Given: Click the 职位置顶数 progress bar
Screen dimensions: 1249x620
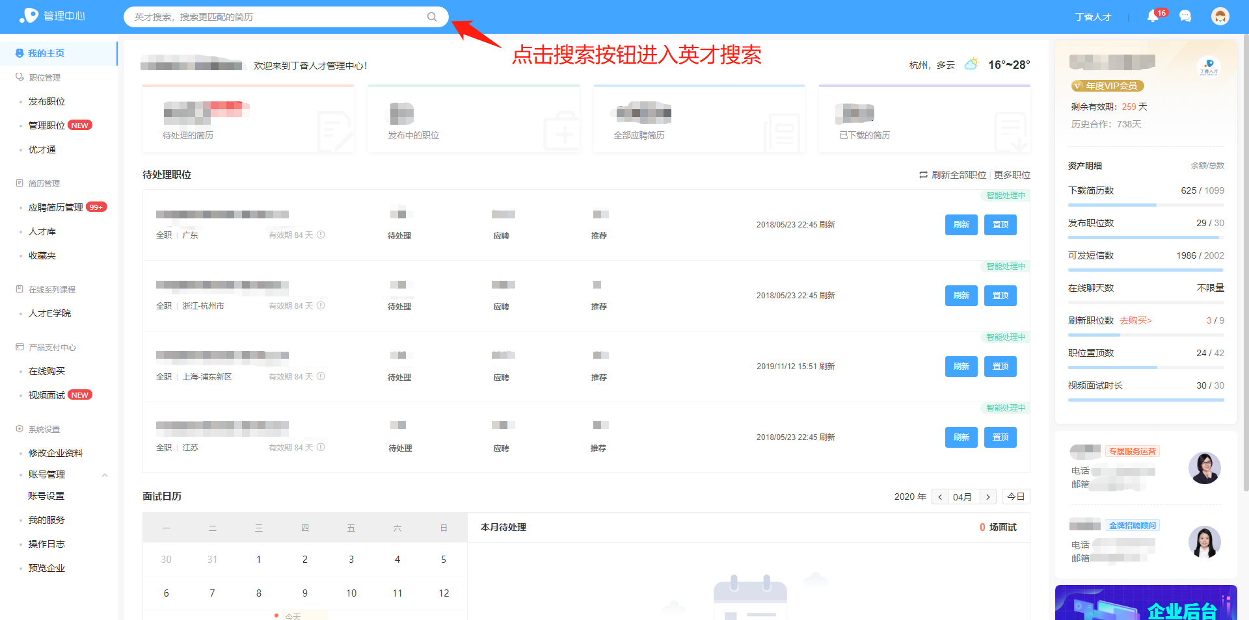Looking at the screenshot, I should (1146, 367).
